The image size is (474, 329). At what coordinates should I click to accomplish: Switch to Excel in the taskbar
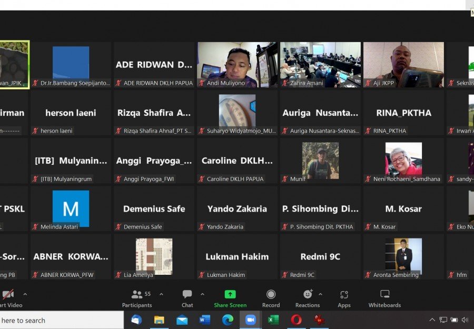click(x=273, y=320)
